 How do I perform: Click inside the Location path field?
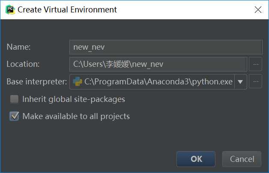point(158,64)
